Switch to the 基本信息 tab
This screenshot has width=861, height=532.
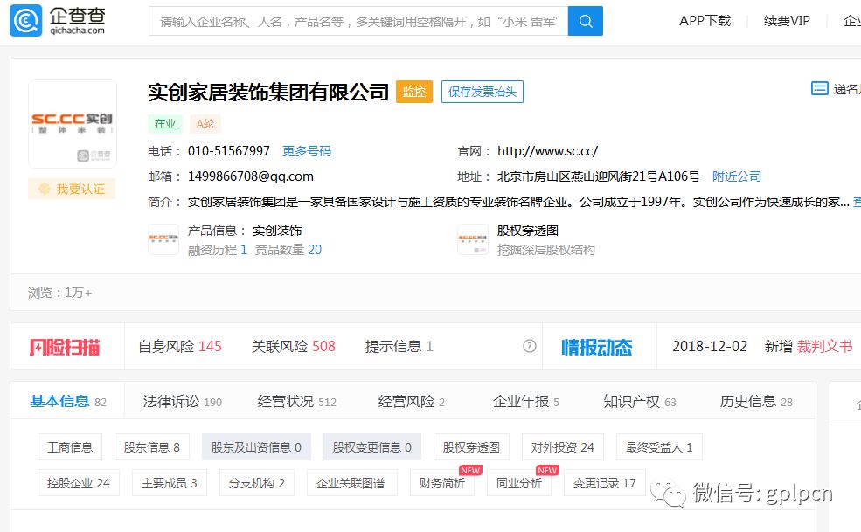(x=68, y=401)
